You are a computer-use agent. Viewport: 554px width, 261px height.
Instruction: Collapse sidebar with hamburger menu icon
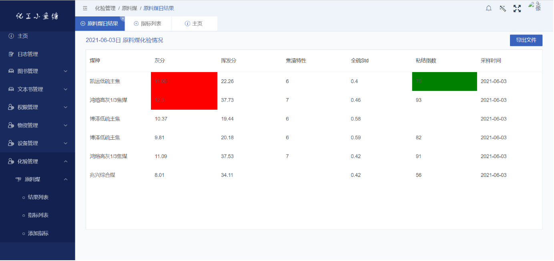coord(85,8)
